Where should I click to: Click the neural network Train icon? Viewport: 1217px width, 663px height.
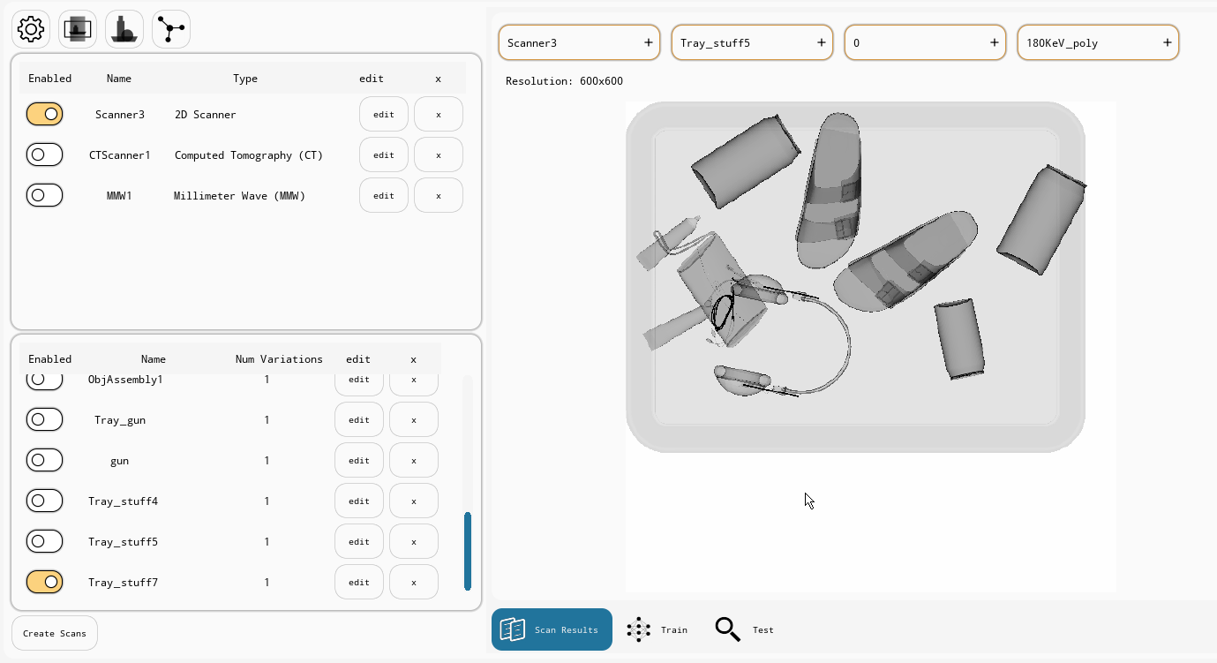(x=638, y=629)
